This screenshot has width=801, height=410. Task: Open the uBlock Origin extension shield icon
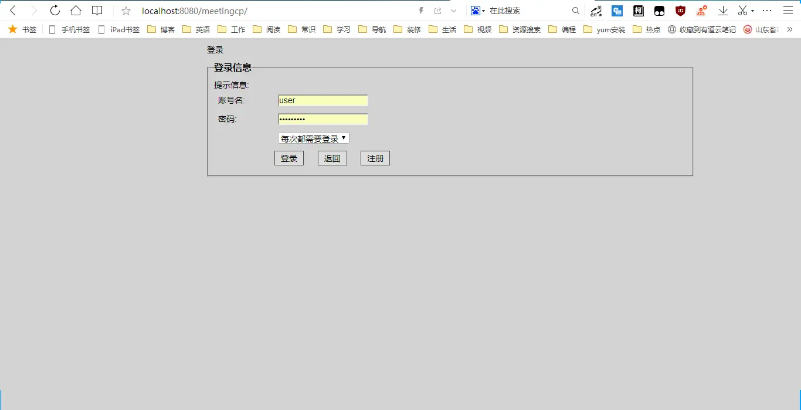pyautogui.click(x=680, y=10)
